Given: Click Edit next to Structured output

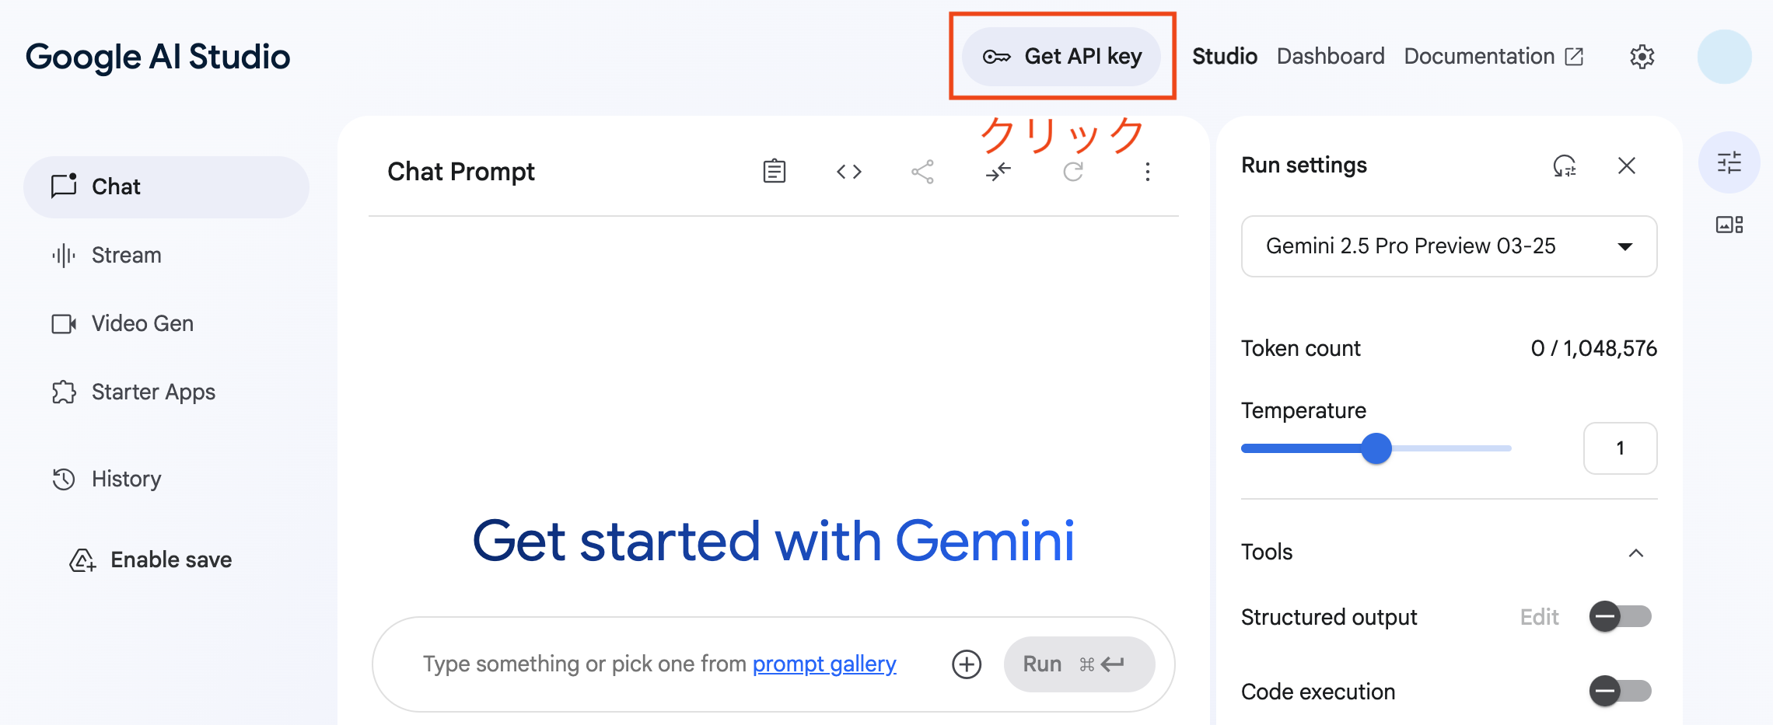Looking at the screenshot, I should (1540, 617).
